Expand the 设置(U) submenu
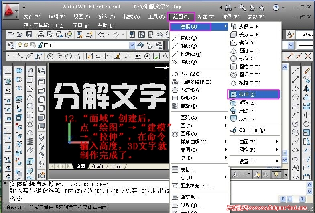 pyautogui.click(x=255, y=162)
